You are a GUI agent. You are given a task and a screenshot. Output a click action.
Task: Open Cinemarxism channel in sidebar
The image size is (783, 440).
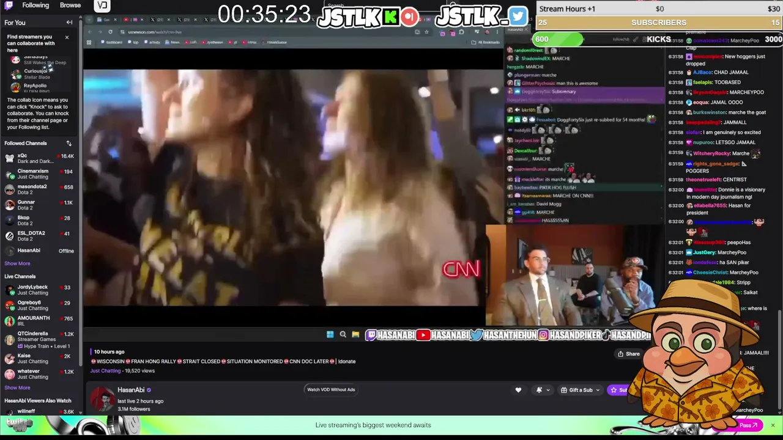click(x=39, y=174)
